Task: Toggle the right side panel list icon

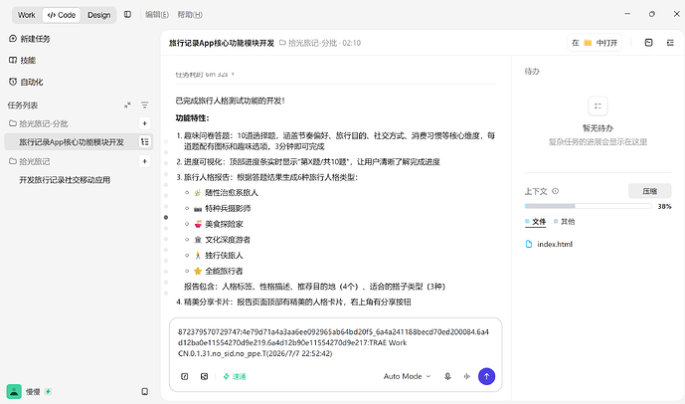Action: point(670,43)
